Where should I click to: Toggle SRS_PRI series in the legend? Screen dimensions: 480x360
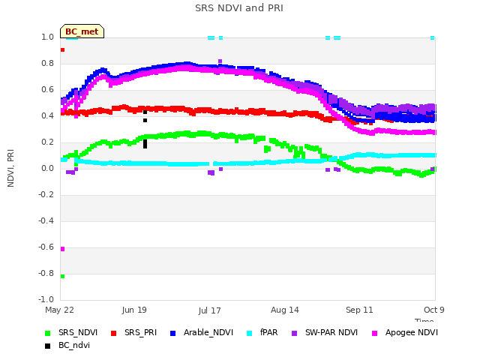[133, 333]
